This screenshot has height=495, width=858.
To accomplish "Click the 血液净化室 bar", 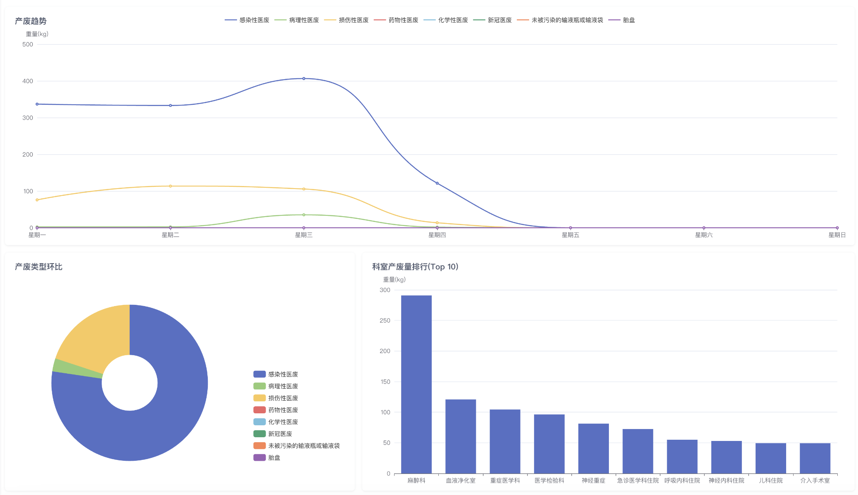I will tap(460, 436).
